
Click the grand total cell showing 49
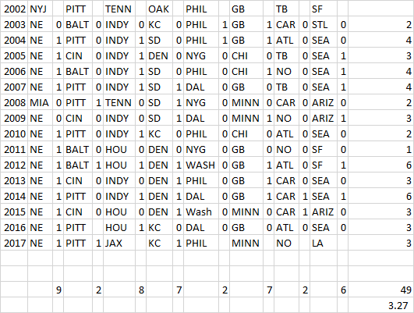click(380, 290)
